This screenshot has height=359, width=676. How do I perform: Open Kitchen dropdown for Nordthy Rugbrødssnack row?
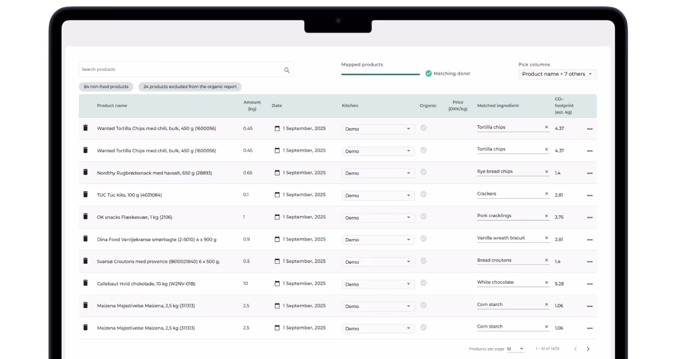pos(378,174)
